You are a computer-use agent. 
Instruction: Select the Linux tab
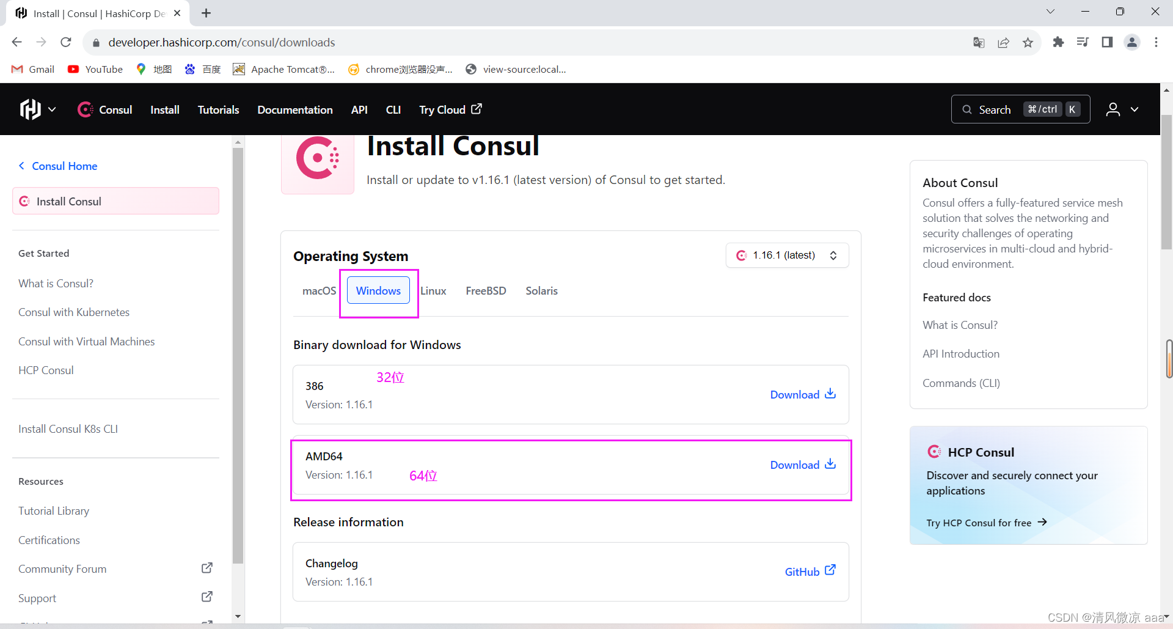[433, 291]
